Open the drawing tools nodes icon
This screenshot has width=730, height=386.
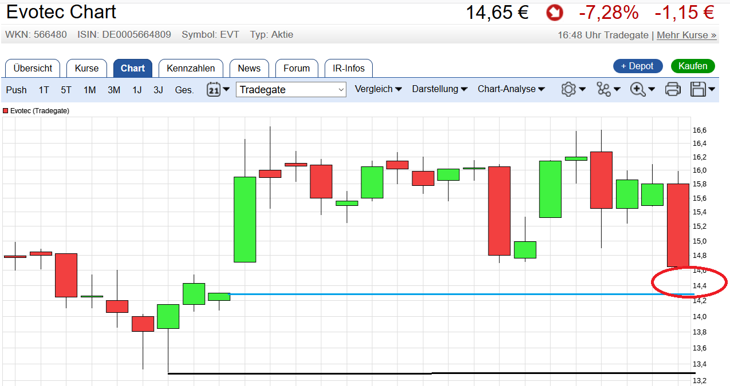point(603,89)
